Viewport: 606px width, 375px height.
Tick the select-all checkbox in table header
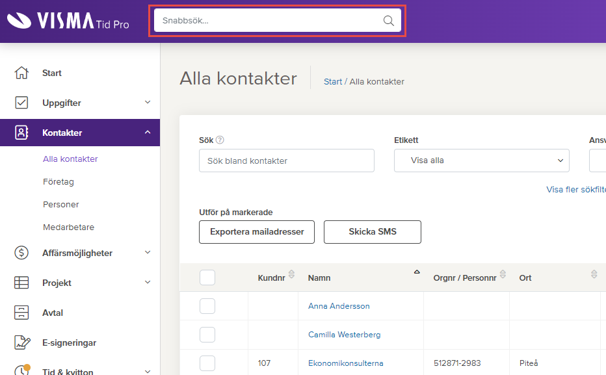(x=207, y=278)
